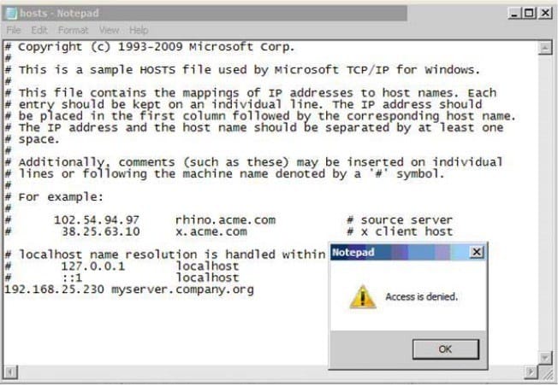Click the warning icon in the dialog
Image resolution: width=558 pixels, height=386 pixels.
point(363,296)
